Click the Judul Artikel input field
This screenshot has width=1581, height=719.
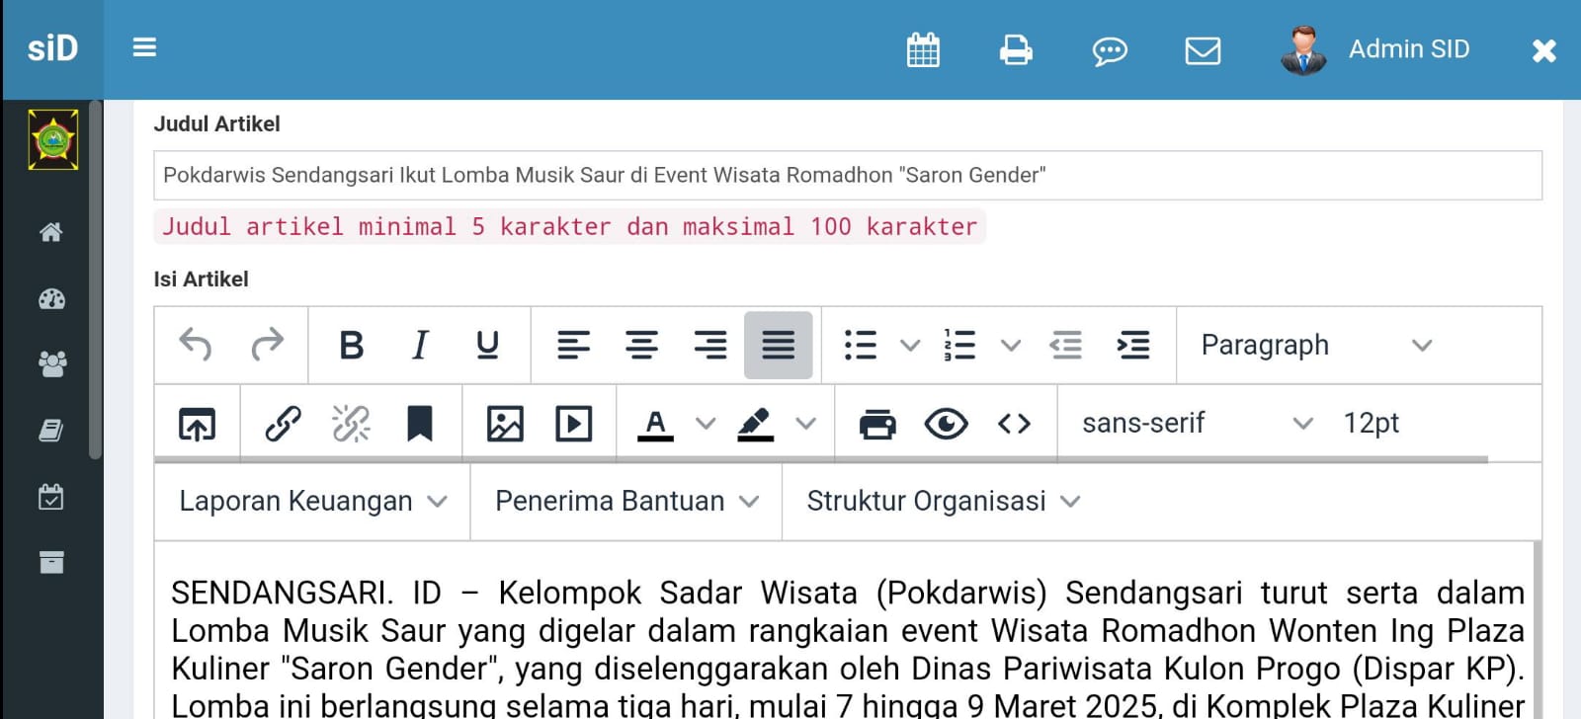pos(848,175)
